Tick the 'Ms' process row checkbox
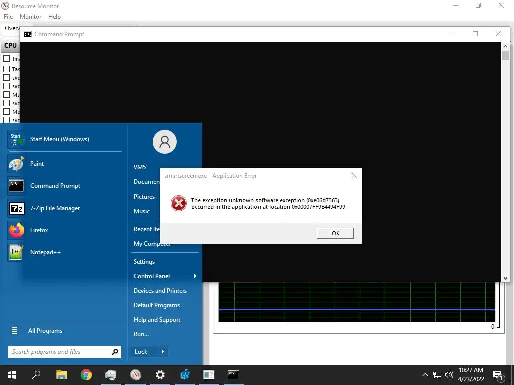 [6, 95]
